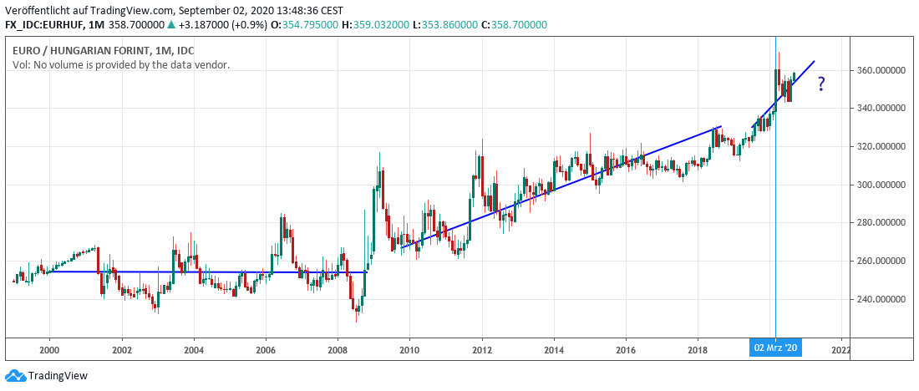The image size is (919, 391).
Task: Click the EURO / HUNGARIAN FORINT chart title
Action: (x=104, y=51)
